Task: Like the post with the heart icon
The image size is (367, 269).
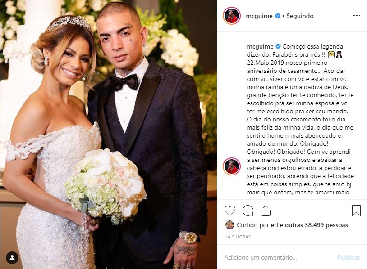Action: coord(230,211)
